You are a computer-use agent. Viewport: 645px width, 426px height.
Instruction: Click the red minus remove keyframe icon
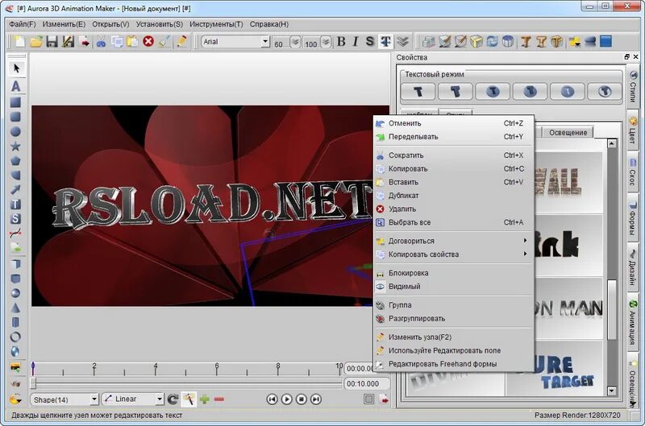pyautogui.click(x=218, y=399)
